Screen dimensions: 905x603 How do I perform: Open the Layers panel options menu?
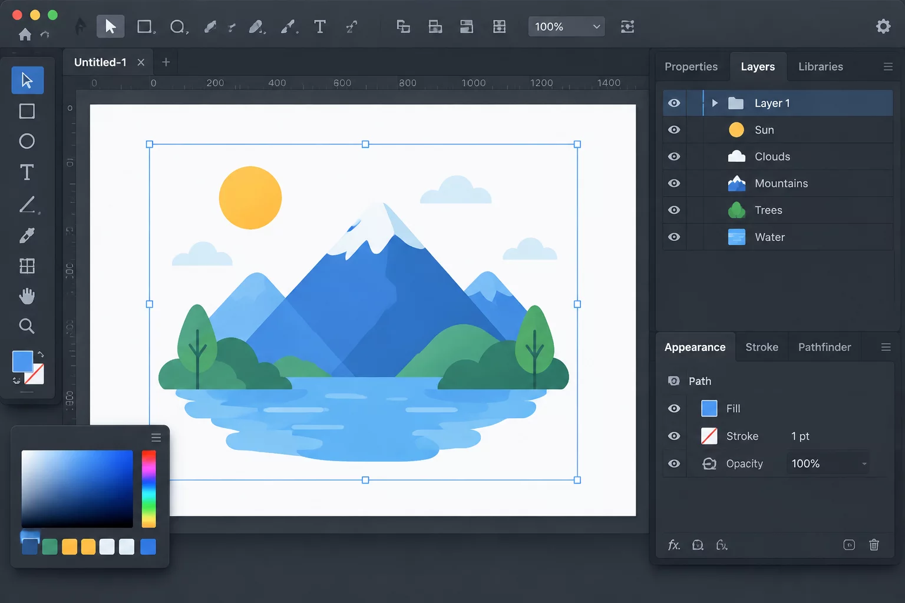[888, 67]
